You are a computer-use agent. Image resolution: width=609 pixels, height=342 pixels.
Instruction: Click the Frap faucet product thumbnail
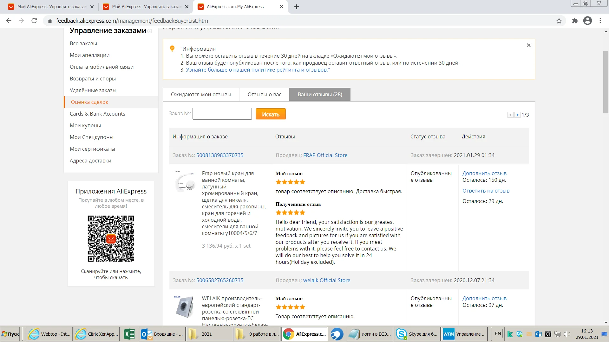[185, 182]
